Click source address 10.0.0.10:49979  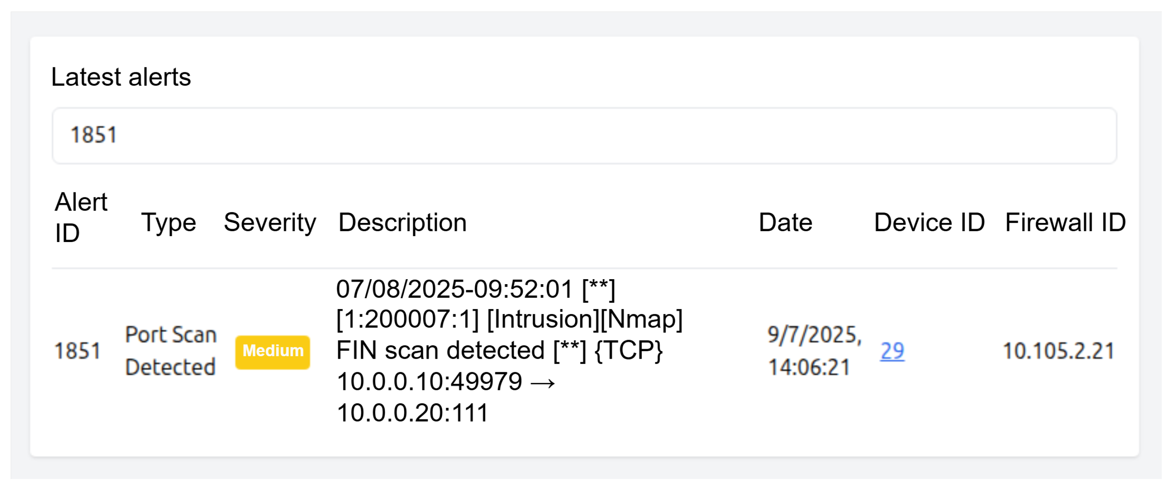tap(429, 381)
